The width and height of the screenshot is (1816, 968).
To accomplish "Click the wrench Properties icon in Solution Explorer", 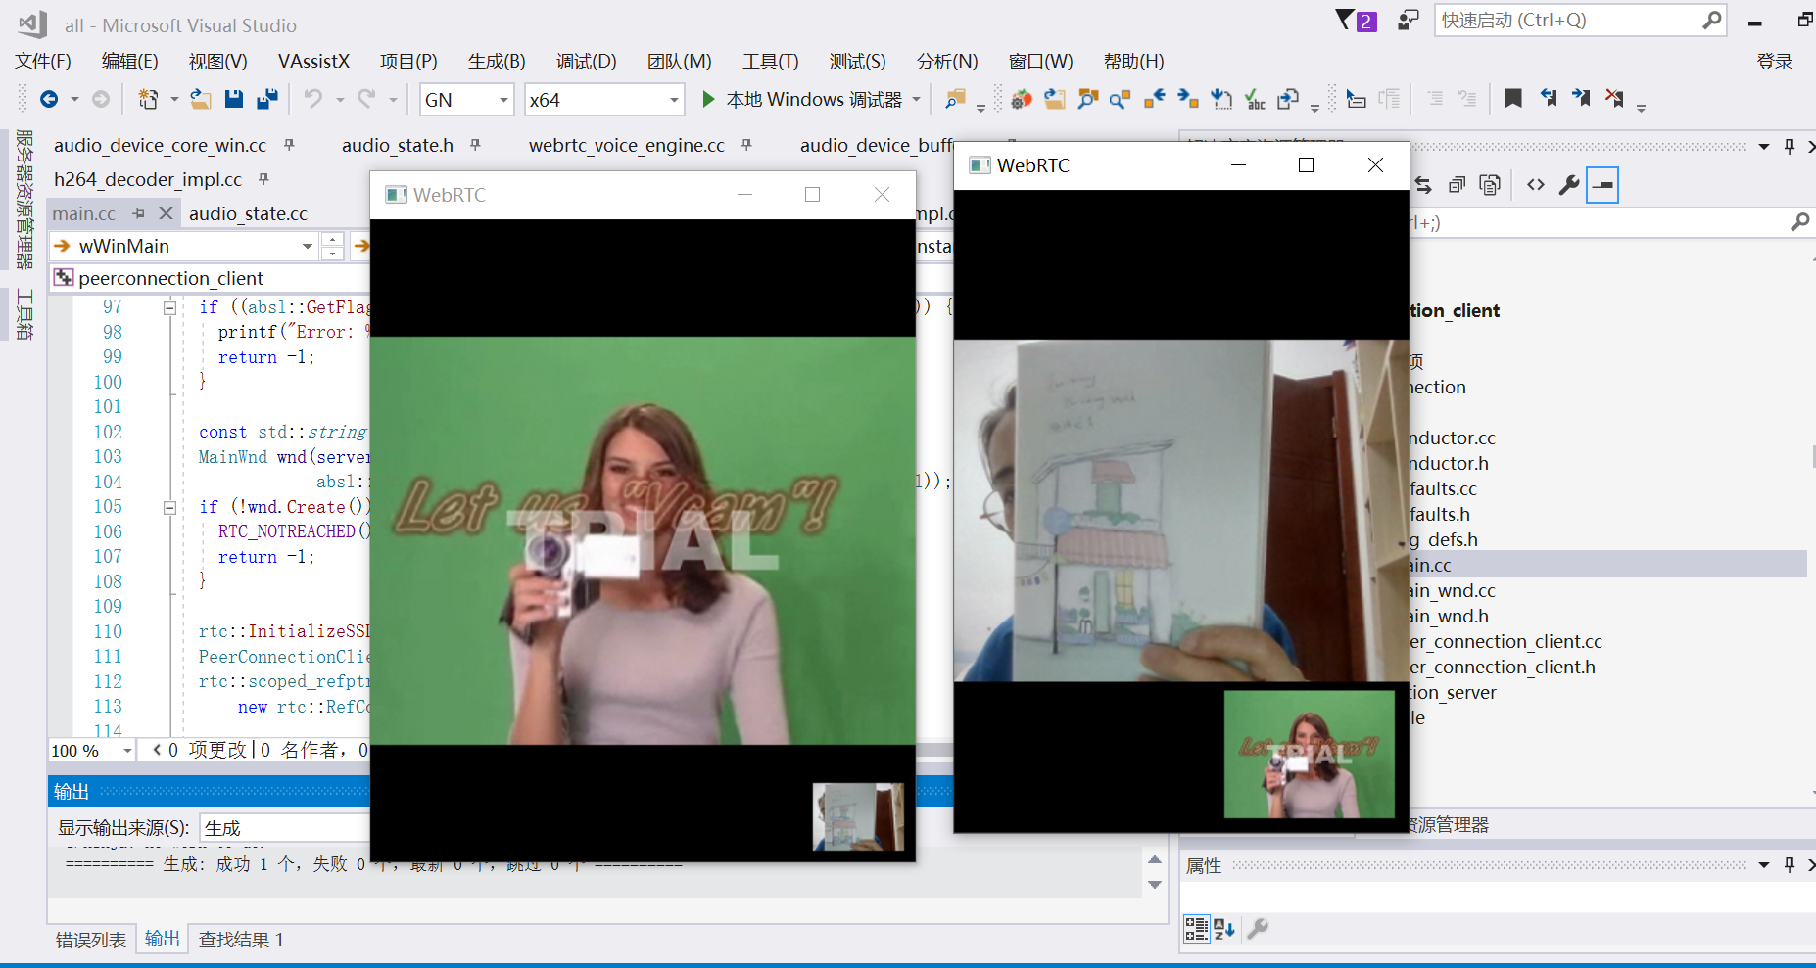I will click(1569, 184).
